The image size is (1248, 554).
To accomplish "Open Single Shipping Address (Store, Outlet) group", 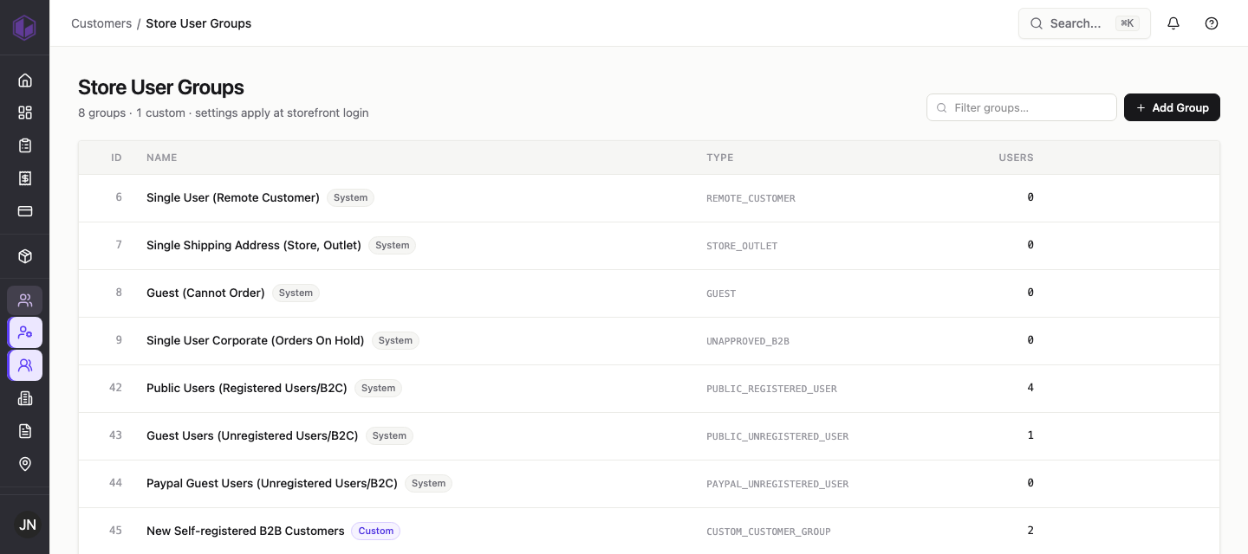I will [254, 245].
